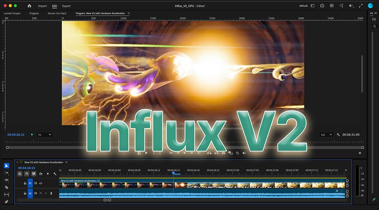379x210 pixels.
Task: Toggle timeline snapping magnet
Action: 27,174
